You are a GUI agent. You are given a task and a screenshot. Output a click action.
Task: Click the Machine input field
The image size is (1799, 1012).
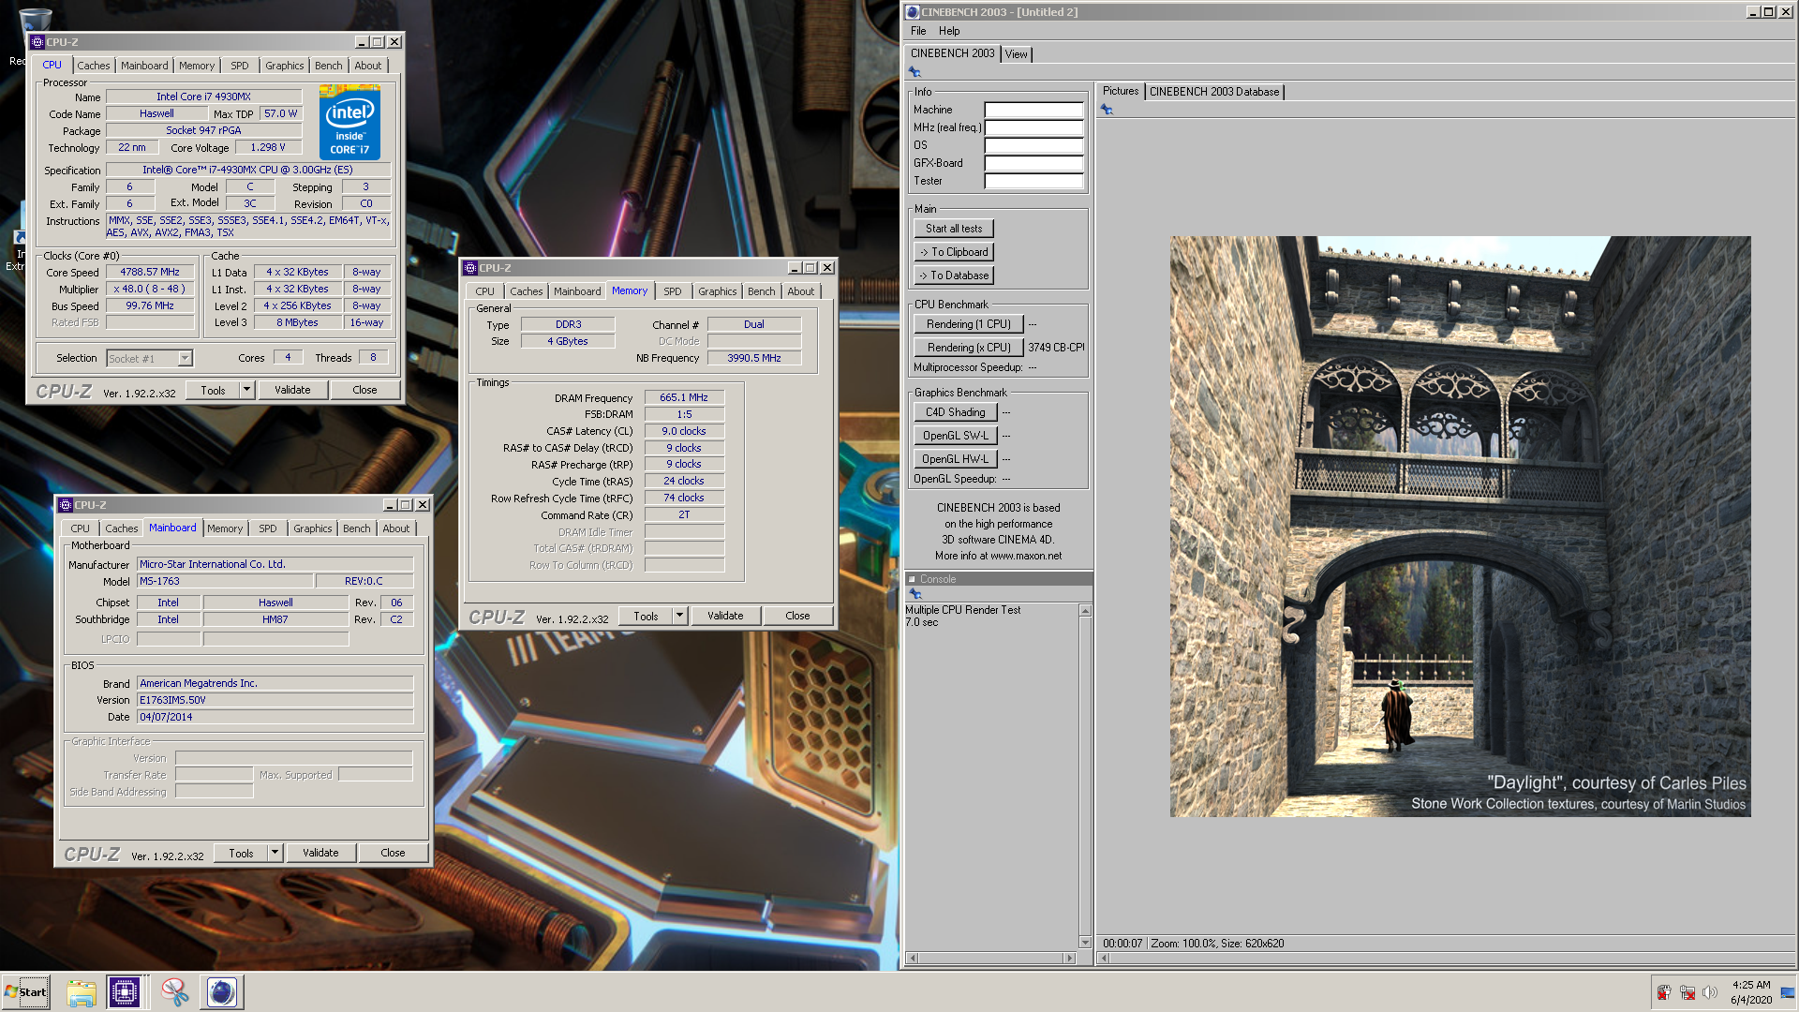(x=1033, y=110)
